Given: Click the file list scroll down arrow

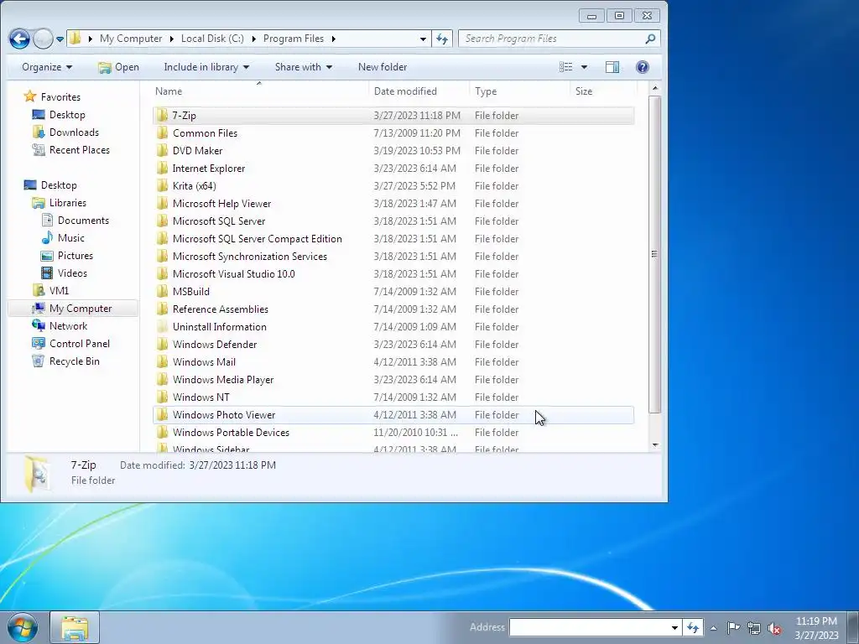Looking at the screenshot, I should (x=654, y=445).
